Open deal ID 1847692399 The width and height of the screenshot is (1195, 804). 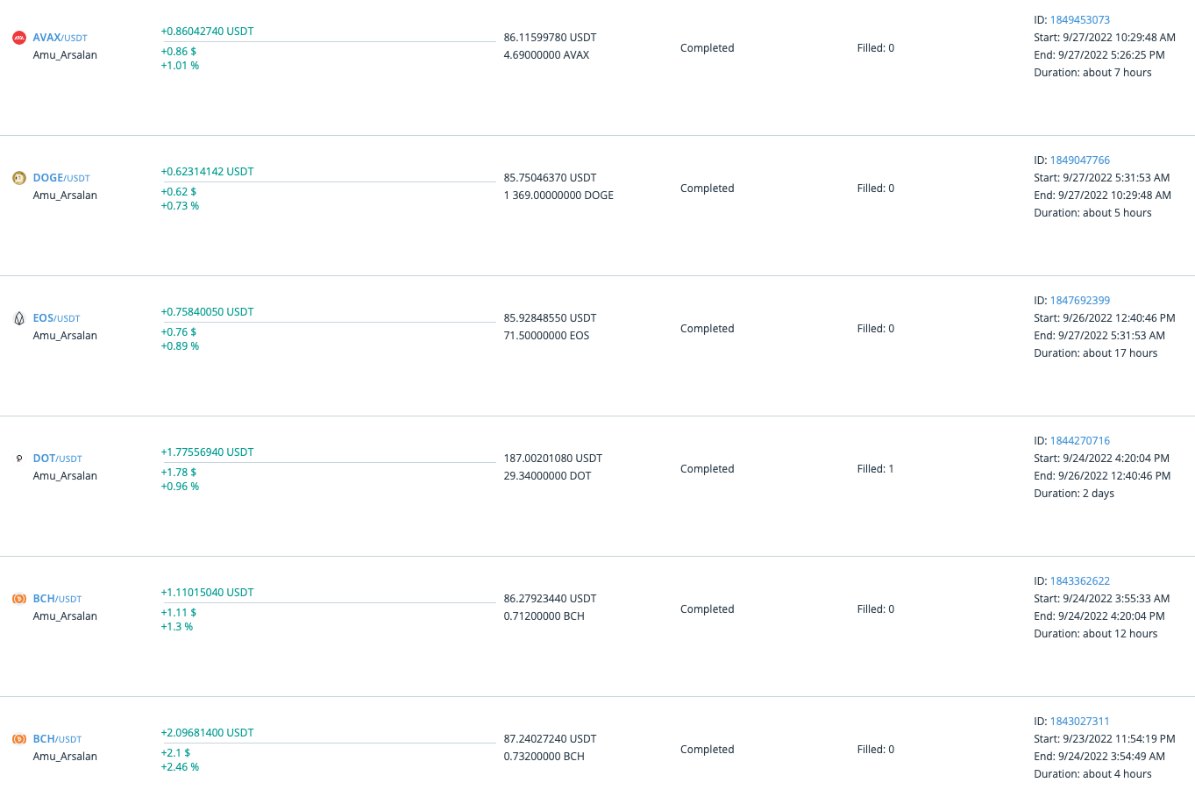(x=1080, y=301)
